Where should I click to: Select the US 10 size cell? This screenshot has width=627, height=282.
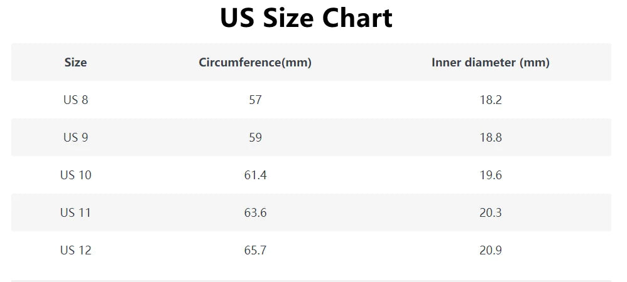pyautogui.click(x=75, y=175)
